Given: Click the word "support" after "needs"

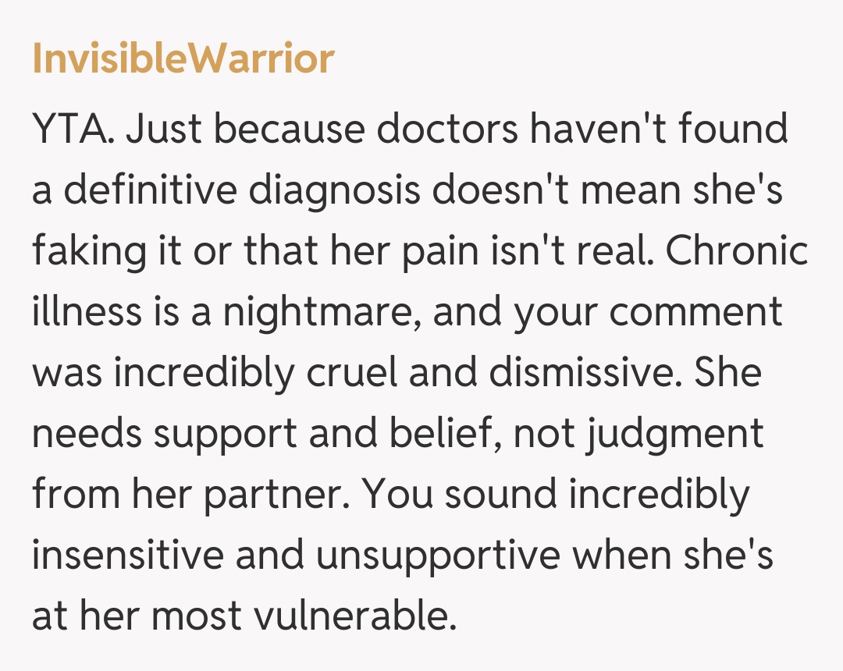Looking at the screenshot, I should tap(226, 435).
